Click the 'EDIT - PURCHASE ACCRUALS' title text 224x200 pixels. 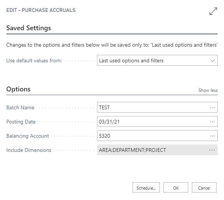[x=41, y=10]
